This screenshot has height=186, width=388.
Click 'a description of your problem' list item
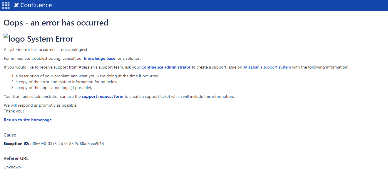pos(87,76)
